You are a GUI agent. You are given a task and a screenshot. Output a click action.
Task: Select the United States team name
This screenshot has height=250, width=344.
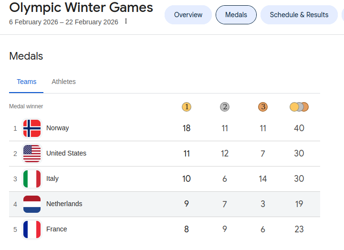66,153
